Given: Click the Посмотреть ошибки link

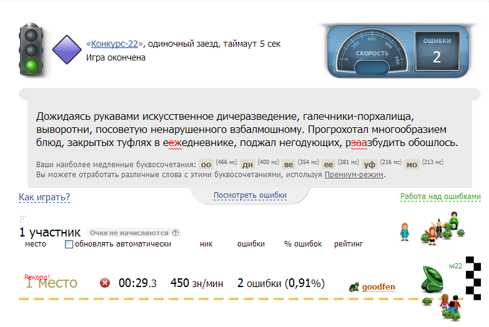Looking at the screenshot, I should (x=250, y=195).
